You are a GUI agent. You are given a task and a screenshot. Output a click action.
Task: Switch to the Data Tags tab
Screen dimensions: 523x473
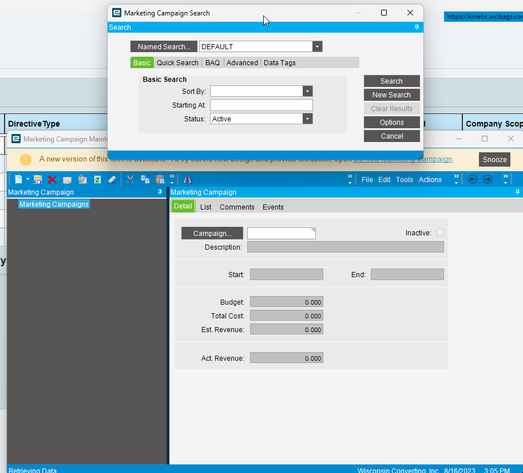tap(279, 63)
